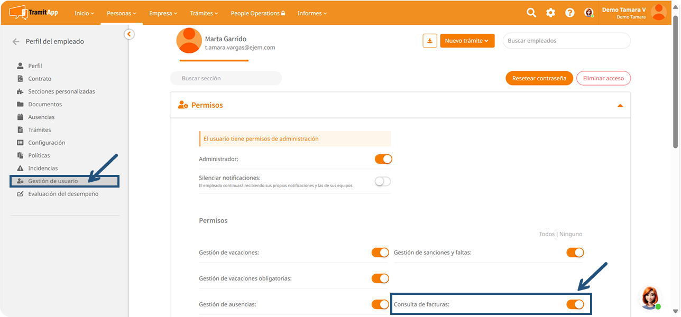Image resolution: width=681 pixels, height=317 pixels.
Task: Focus the Buscar empleados search field
Action: coord(566,41)
